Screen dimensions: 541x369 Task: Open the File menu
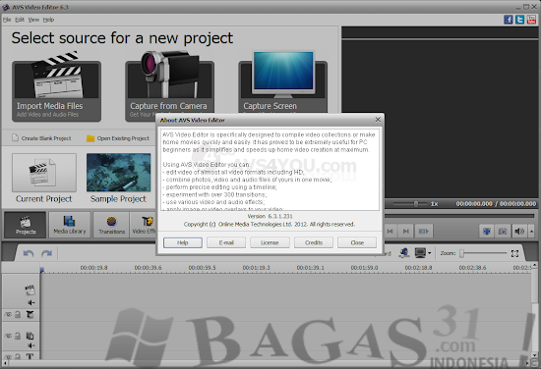(7, 20)
